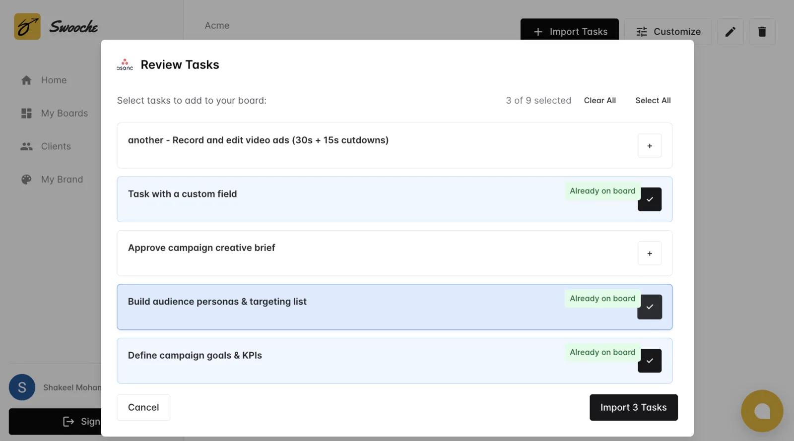Add the 'Record and edit video ads' task
The image size is (794, 441).
649,146
